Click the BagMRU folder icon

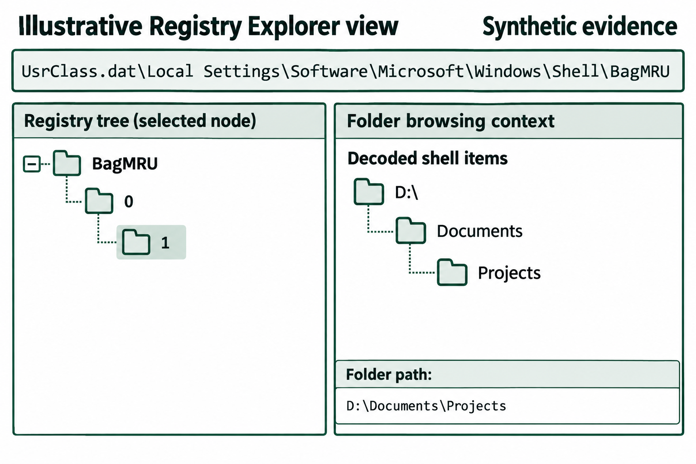[x=67, y=163]
